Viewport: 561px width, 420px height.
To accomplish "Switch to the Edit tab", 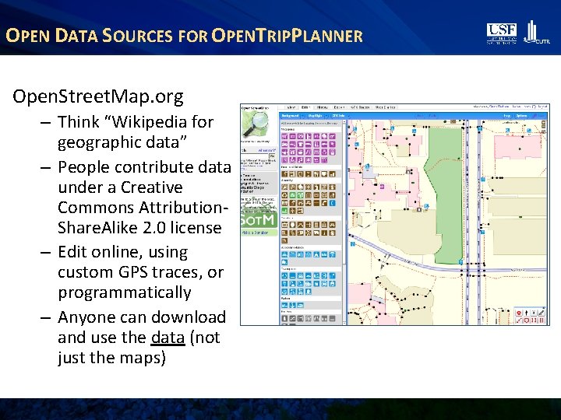I will (305, 107).
